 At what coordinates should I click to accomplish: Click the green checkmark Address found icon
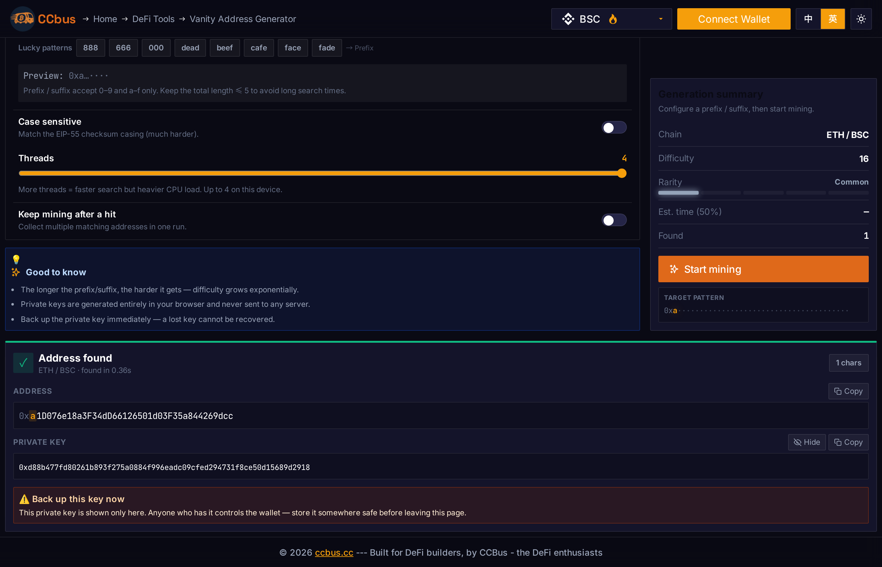(23, 363)
